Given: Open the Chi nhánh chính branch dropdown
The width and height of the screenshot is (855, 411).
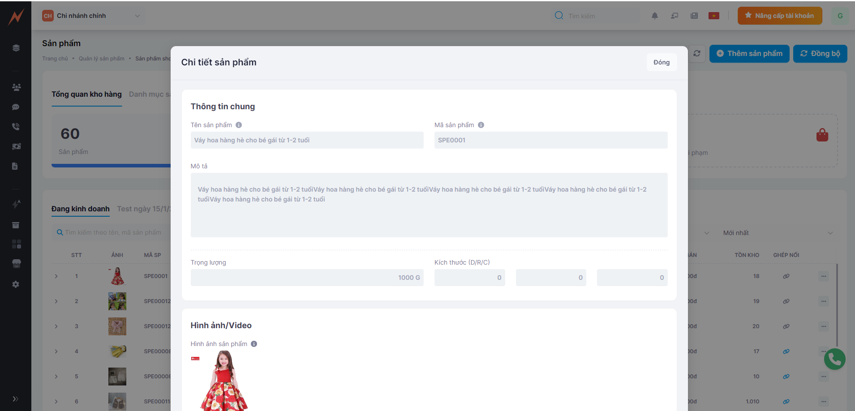Looking at the screenshot, I should click(x=92, y=16).
